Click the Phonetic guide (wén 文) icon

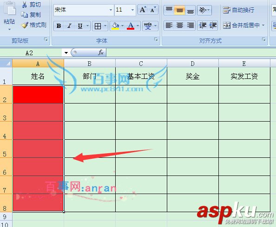click(148, 26)
